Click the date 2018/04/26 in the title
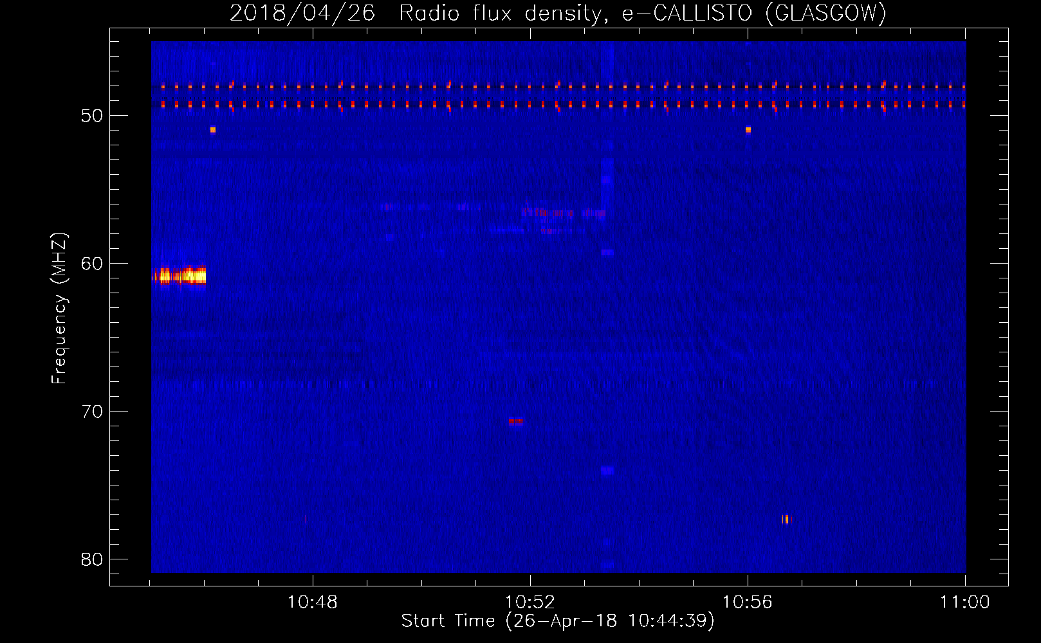 (x=302, y=13)
